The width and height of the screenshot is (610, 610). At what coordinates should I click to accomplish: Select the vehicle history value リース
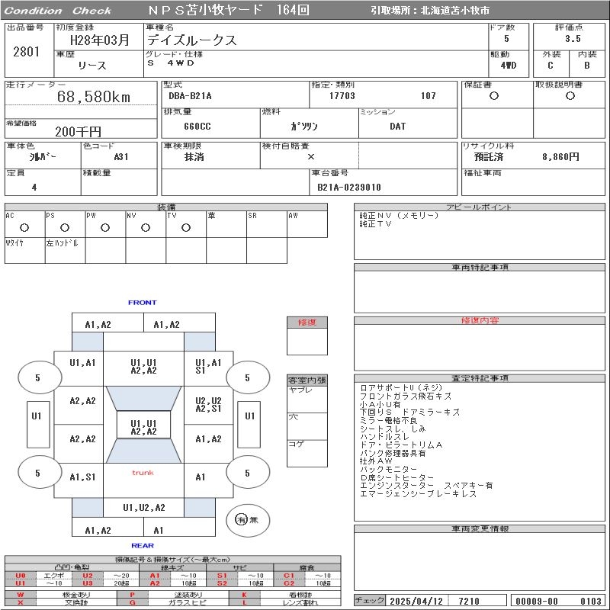click(x=92, y=66)
